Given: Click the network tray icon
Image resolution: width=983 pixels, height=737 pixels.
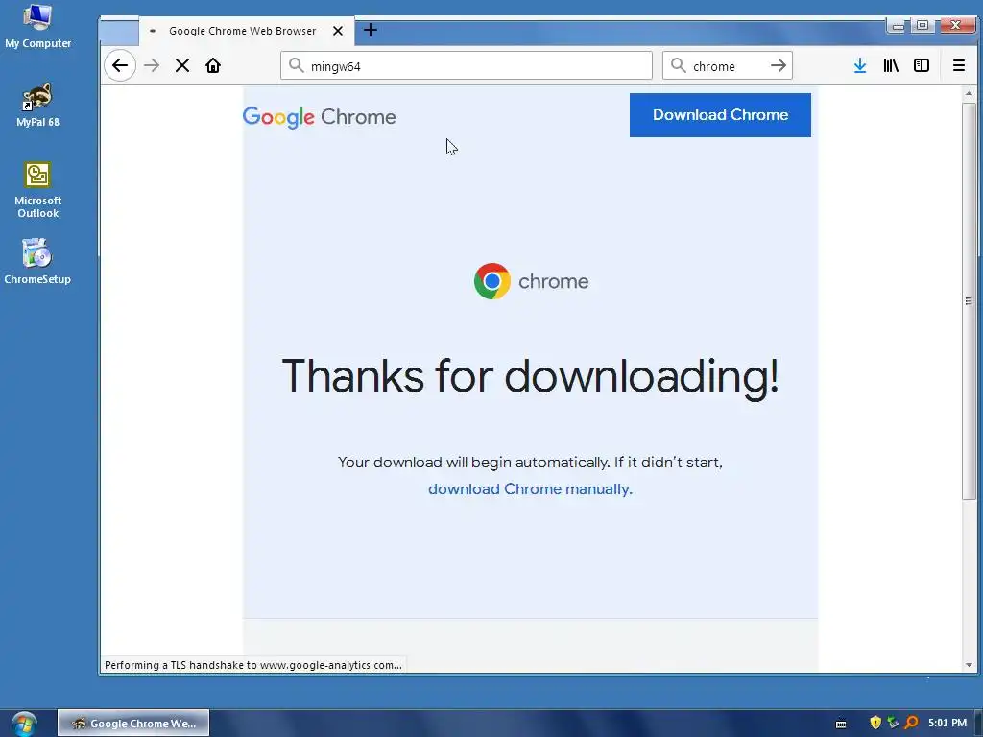Looking at the screenshot, I should 894,723.
